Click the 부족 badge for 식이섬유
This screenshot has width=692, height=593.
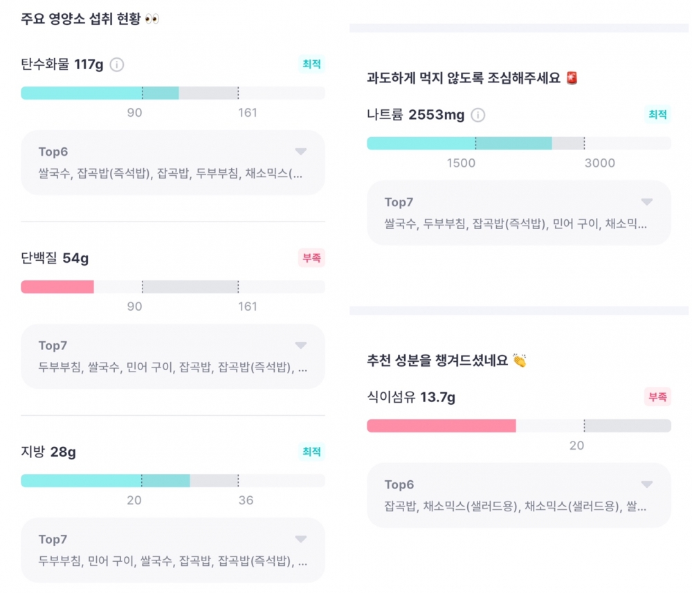(657, 396)
